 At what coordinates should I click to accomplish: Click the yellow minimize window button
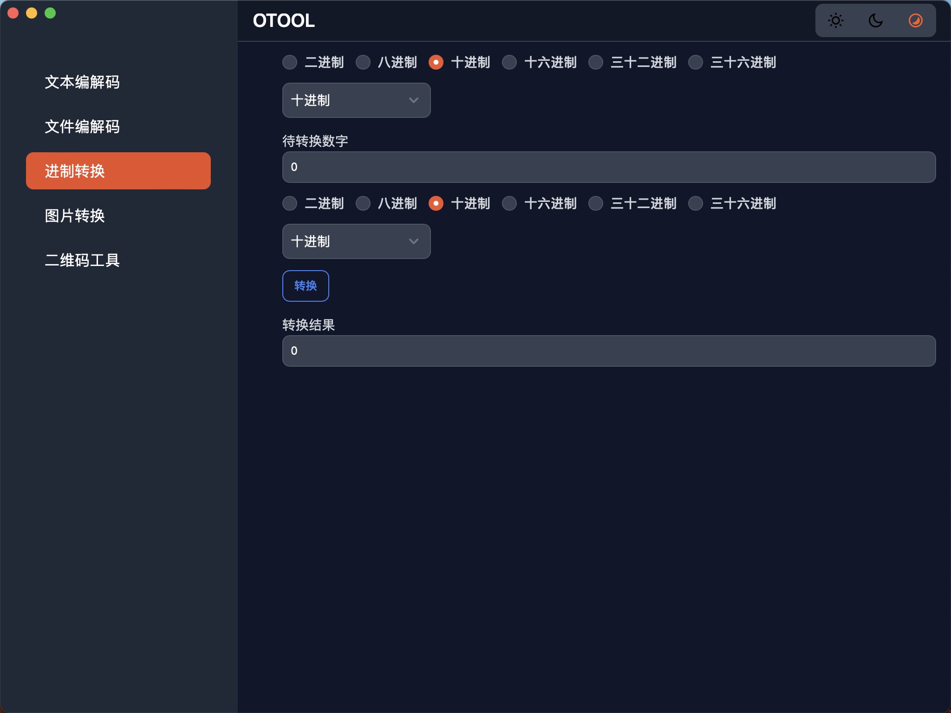[32, 13]
